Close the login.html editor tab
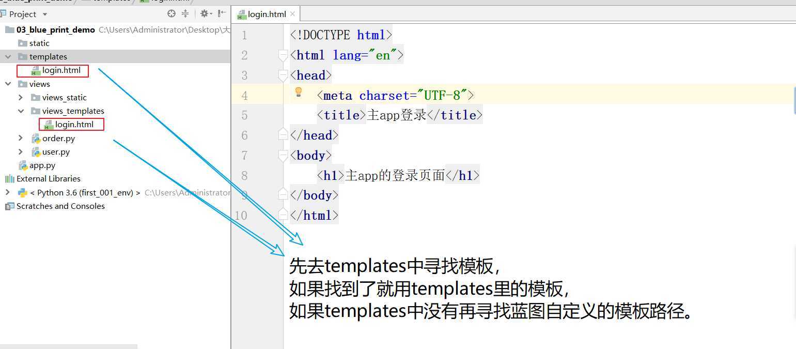Screen dimensions: 796x349 coord(292,14)
